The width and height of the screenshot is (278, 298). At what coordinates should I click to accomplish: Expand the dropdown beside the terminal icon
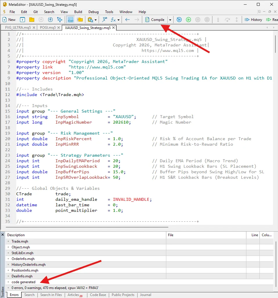[95, 20]
